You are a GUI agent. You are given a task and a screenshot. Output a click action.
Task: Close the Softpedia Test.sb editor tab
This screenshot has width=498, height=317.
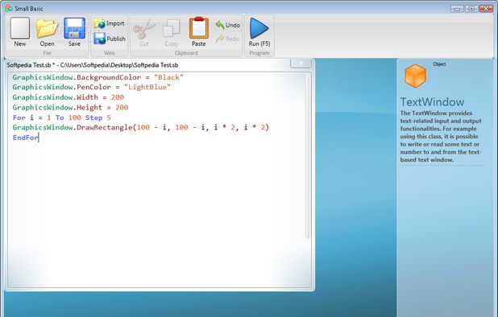tap(301, 63)
